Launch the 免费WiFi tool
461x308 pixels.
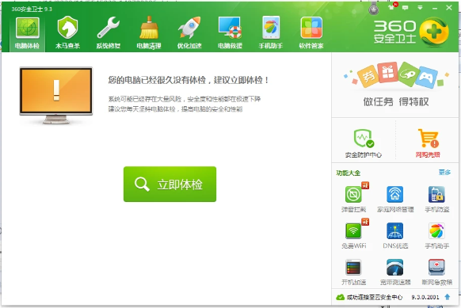tap(354, 235)
